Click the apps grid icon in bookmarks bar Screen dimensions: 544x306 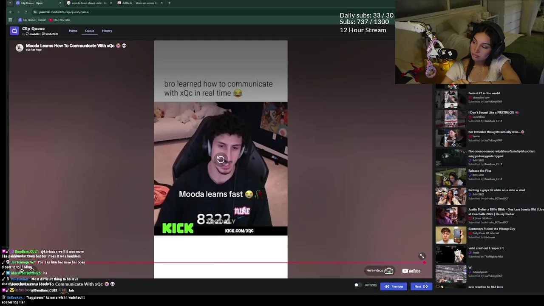point(10,20)
